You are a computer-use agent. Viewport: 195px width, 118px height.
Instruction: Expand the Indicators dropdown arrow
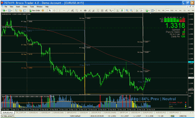pyautogui.click(x=149, y=11)
